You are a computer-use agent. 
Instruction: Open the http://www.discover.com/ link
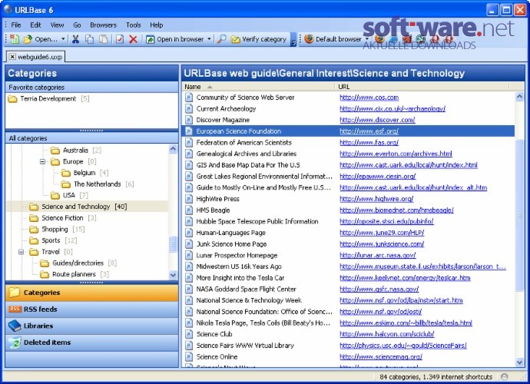(x=377, y=120)
